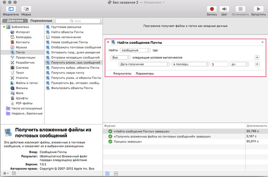Select Календарь library category
This screenshot has width=268, height=177.
24,37
